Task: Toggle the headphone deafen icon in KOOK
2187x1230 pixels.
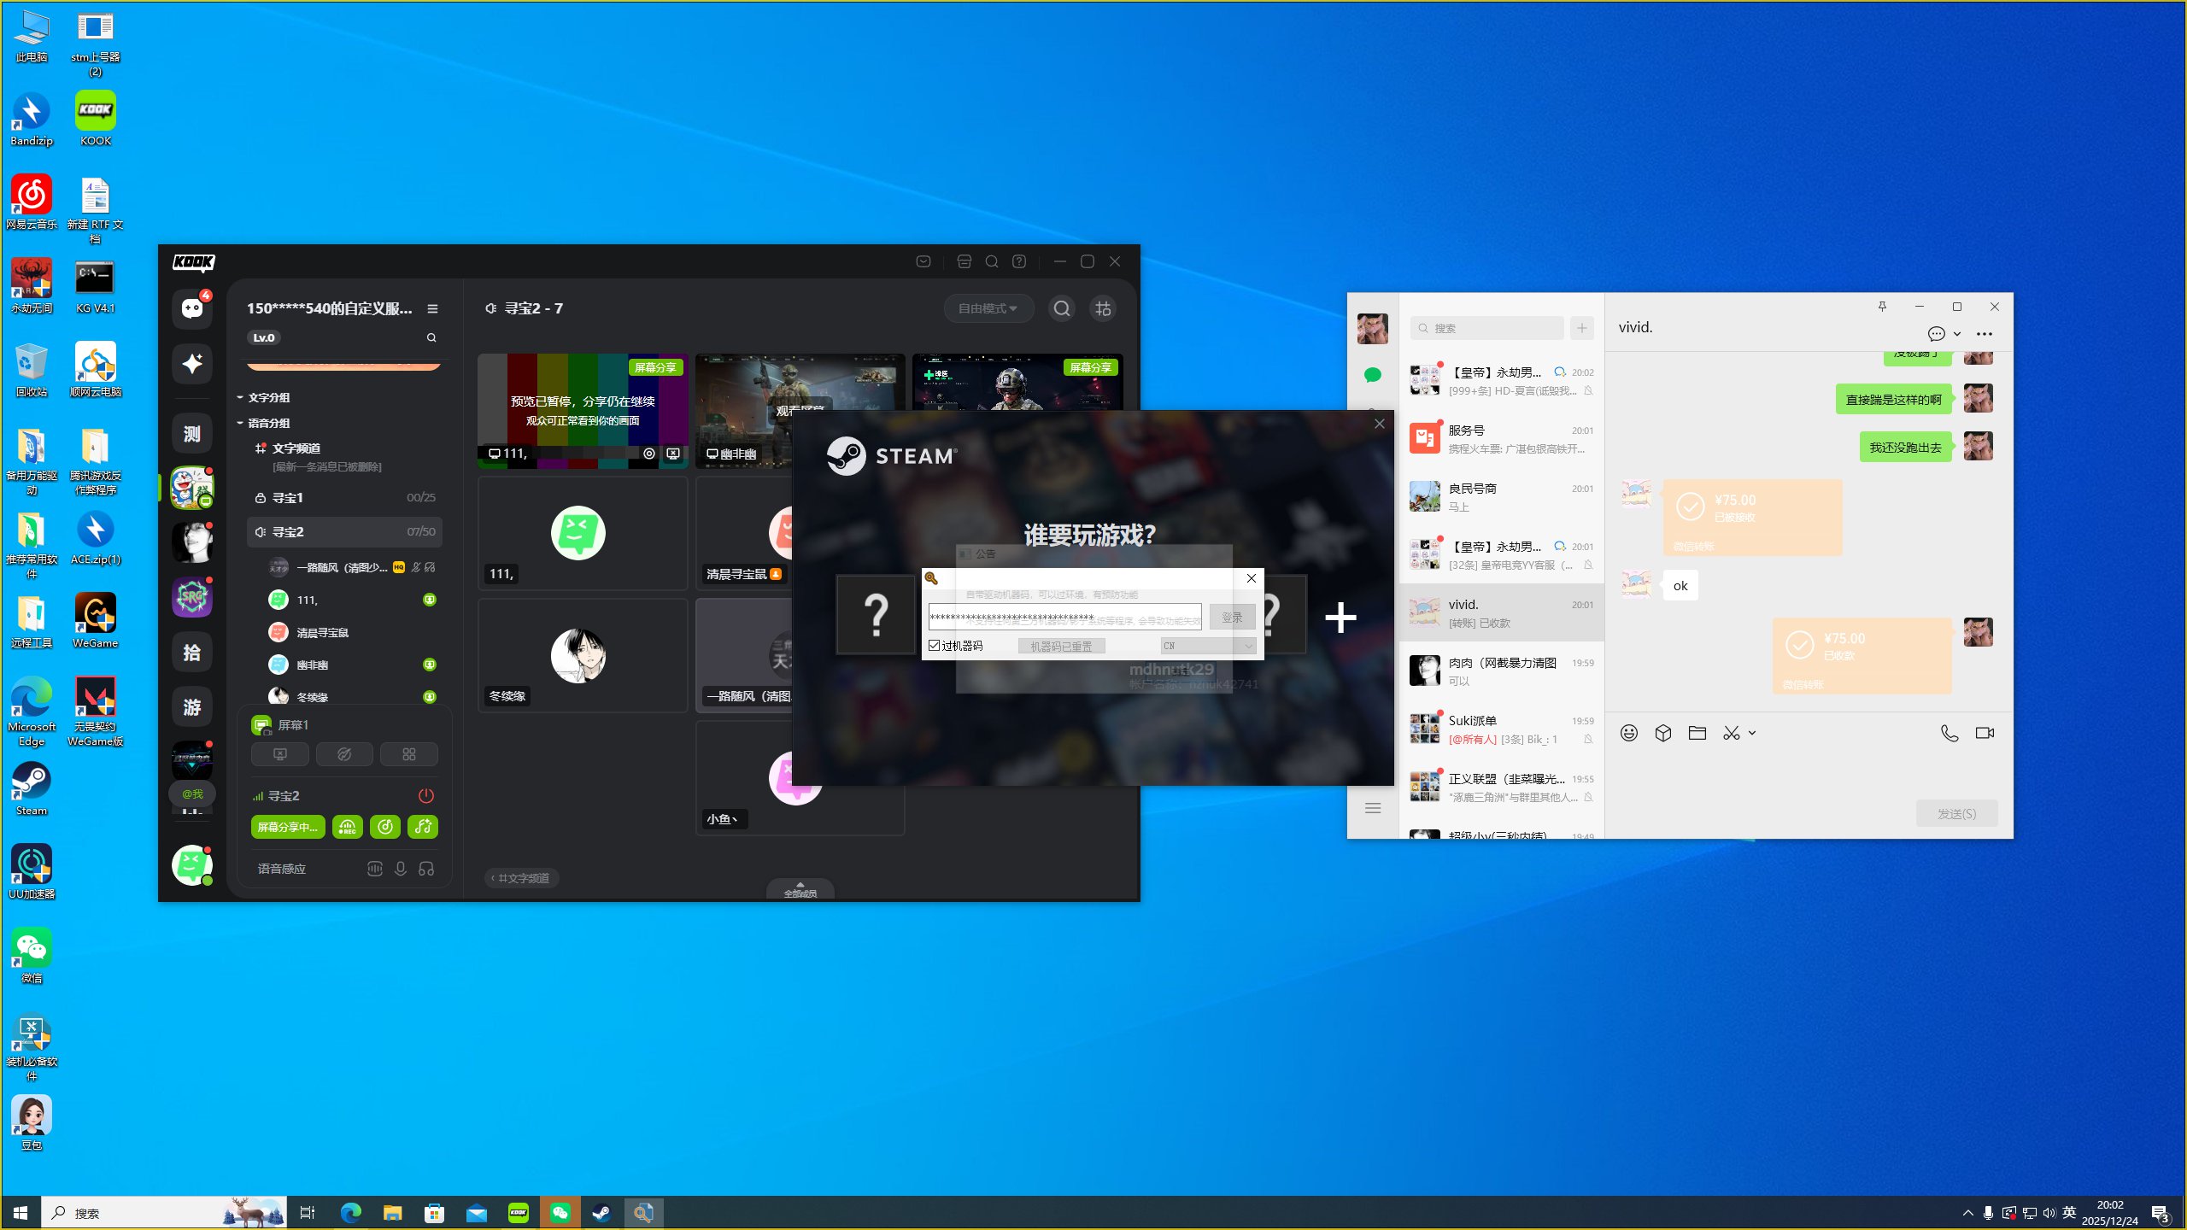Action: click(426, 869)
